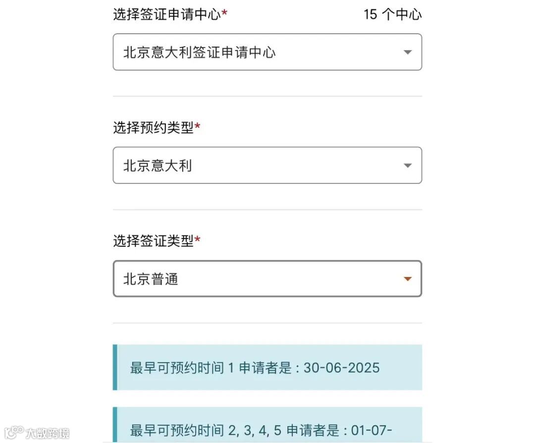Click the red asterisk beside 选择签证申请中心
Image resolution: width=535 pixels, height=443 pixels.
point(224,12)
